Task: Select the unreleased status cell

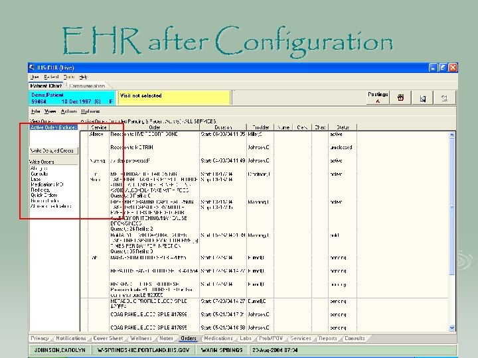Action: click(341, 147)
